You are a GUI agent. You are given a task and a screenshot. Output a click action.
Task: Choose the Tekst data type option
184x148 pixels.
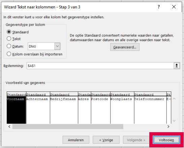pyautogui.click(x=9, y=39)
